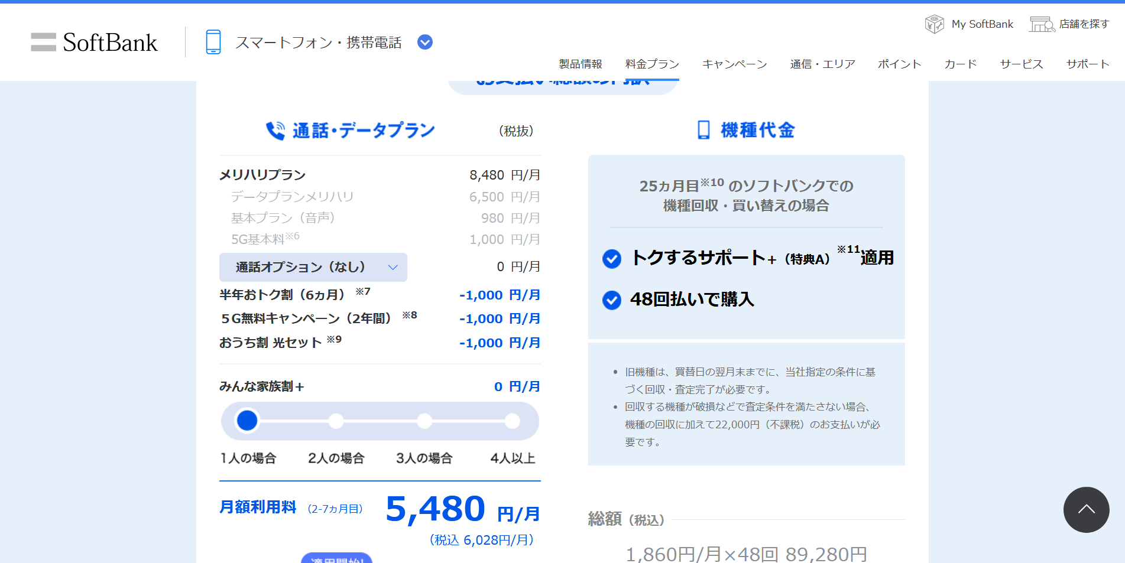Click the smartphone icon in header
Image resolution: width=1125 pixels, height=563 pixels.
pyautogui.click(x=213, y=42)
